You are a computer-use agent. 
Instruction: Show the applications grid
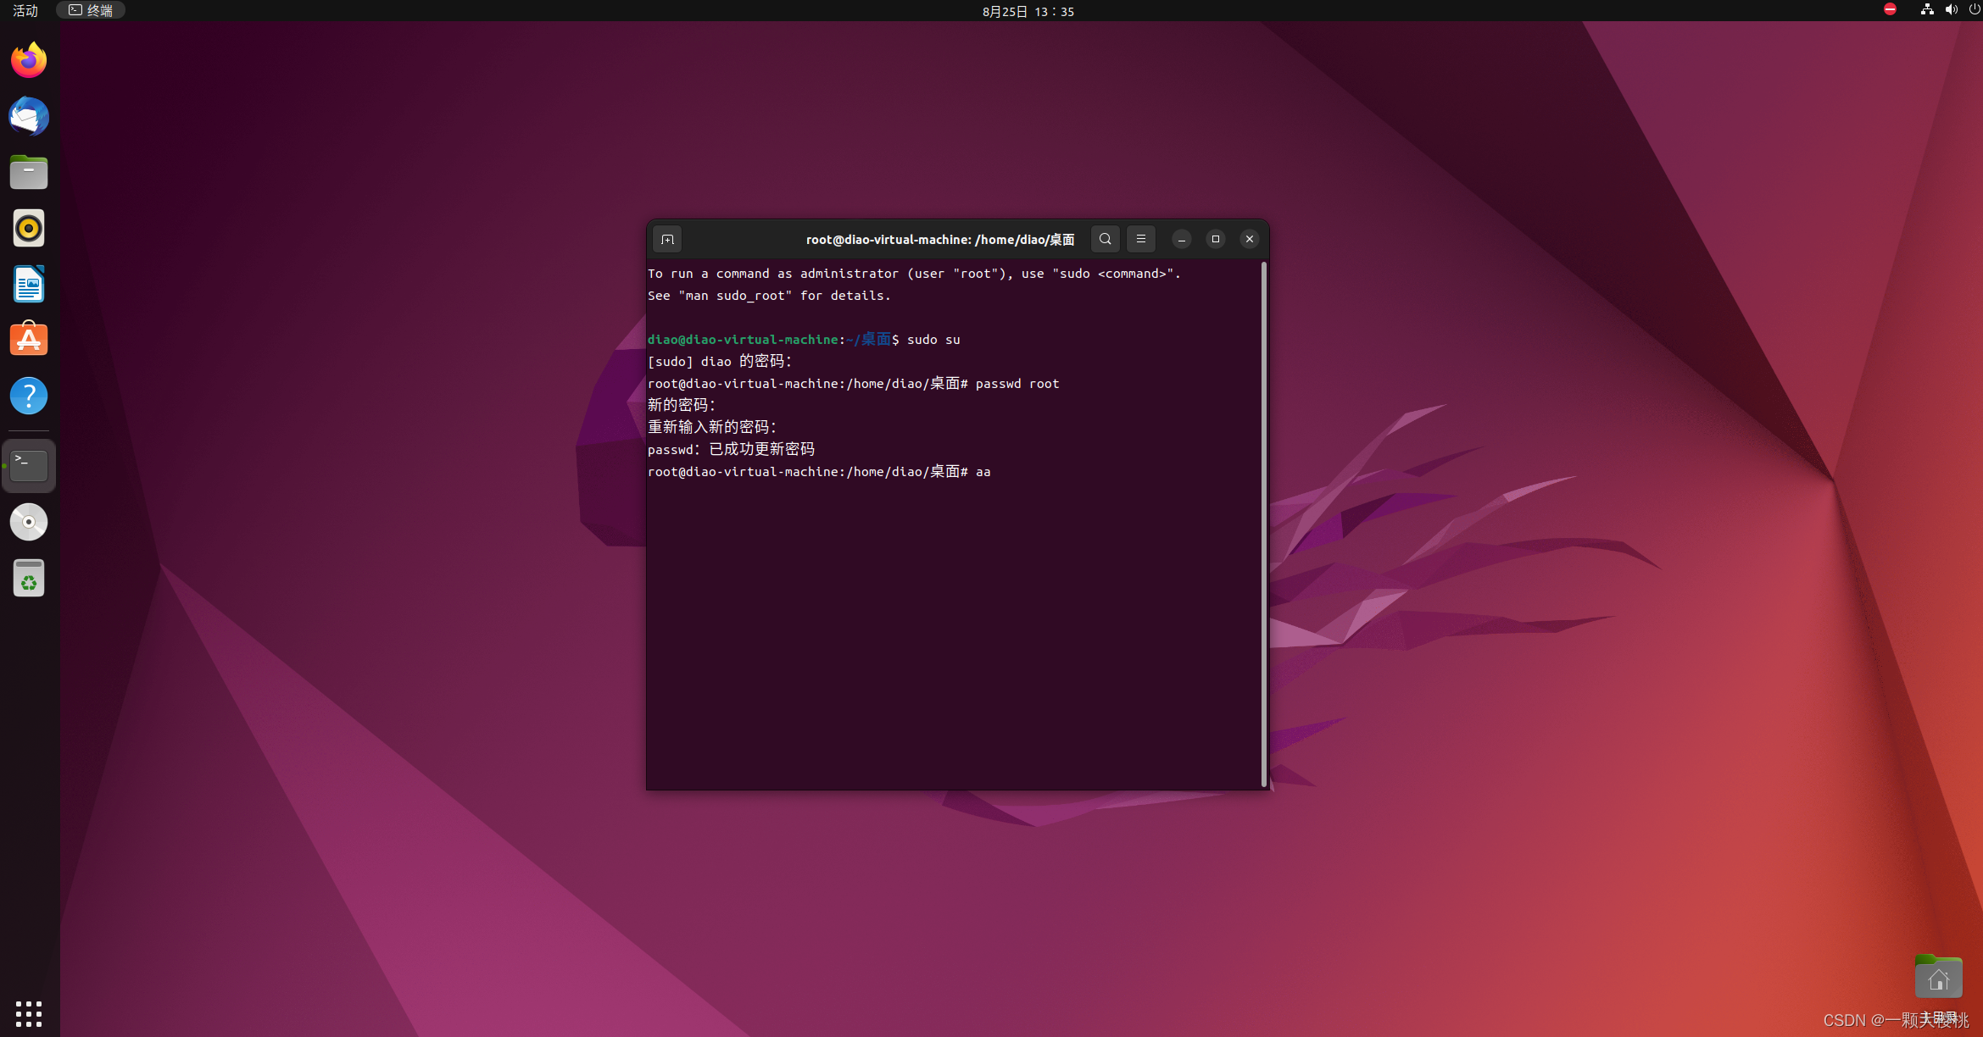point(29,1013)
